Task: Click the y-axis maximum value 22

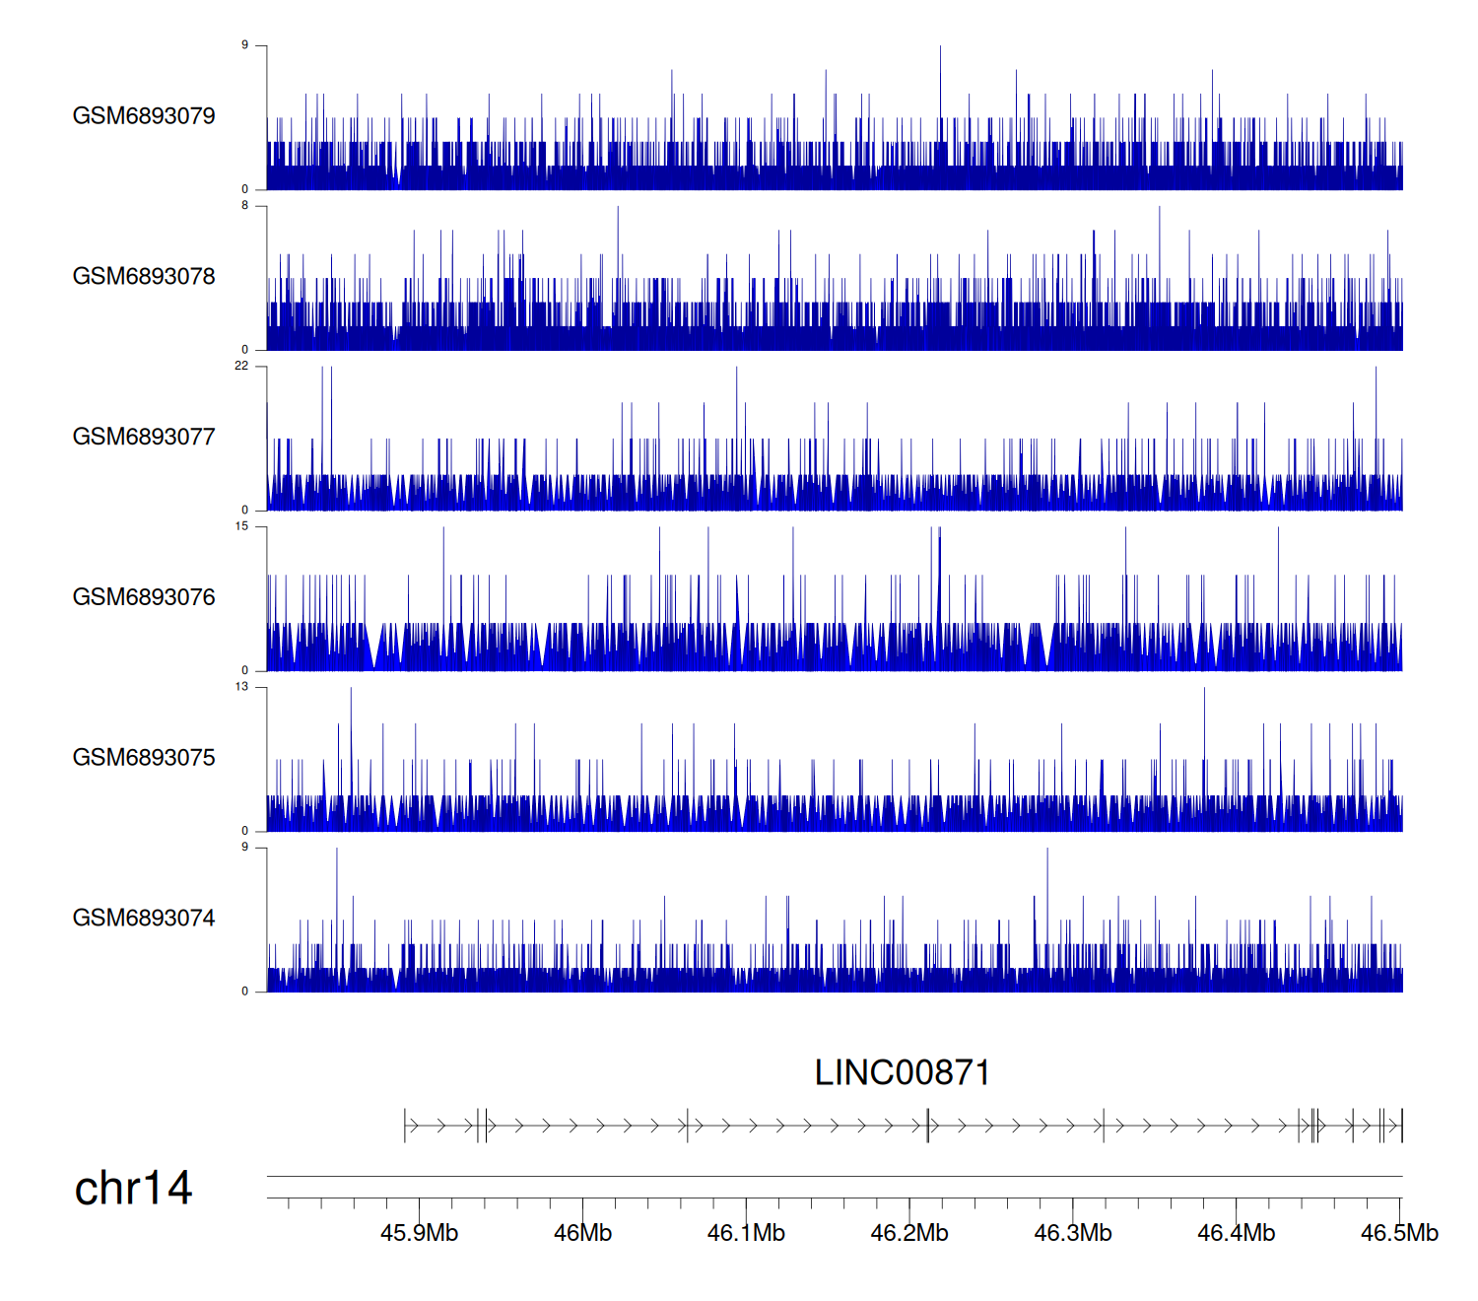Action: (241, 366)
